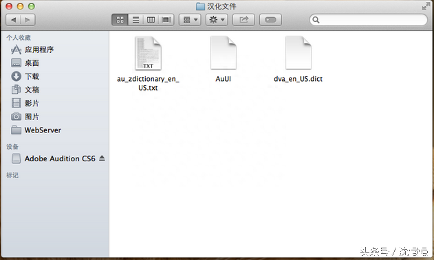Viewport: 434px width, 260px height.
Task: Go forward with the right arrow
Action: pyautogui.click(x=28, y=20)
